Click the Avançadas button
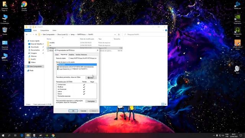Image resolution: width=245 pixels, height=138 pixels. point(91,101)
